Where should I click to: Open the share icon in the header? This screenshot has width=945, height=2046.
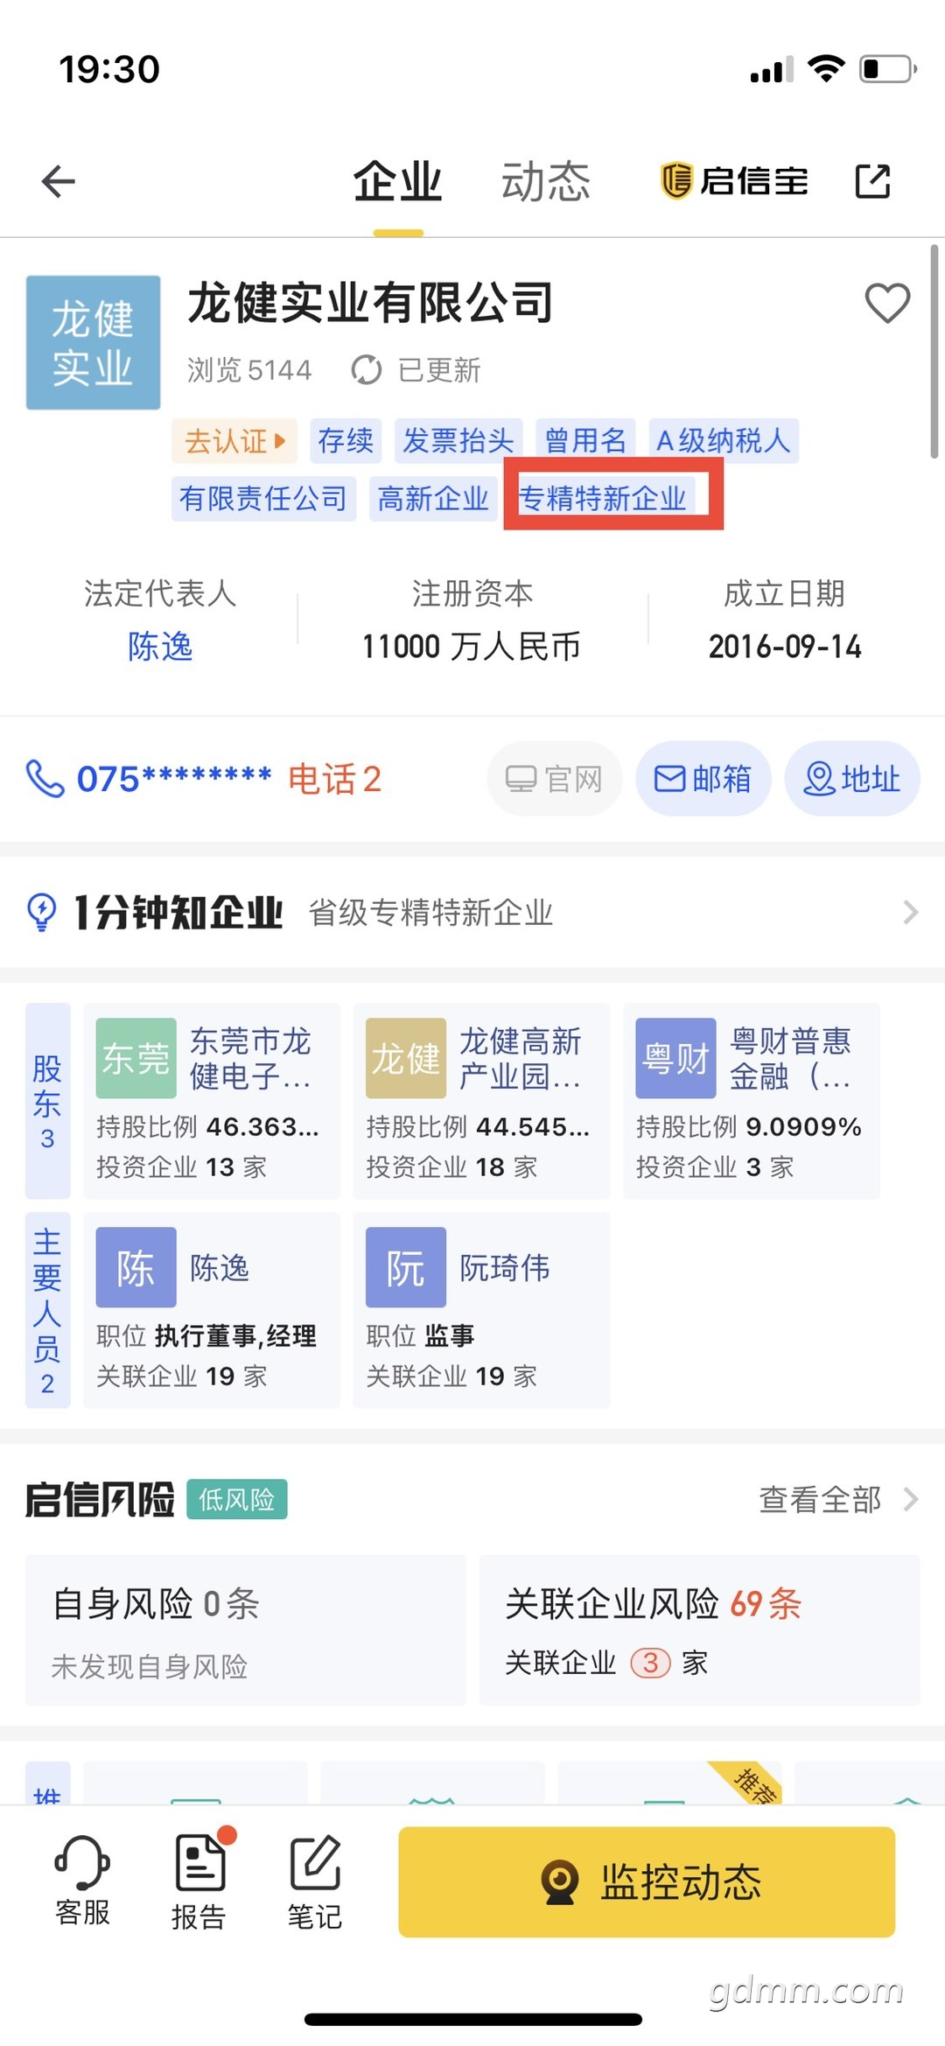(872, 181)
